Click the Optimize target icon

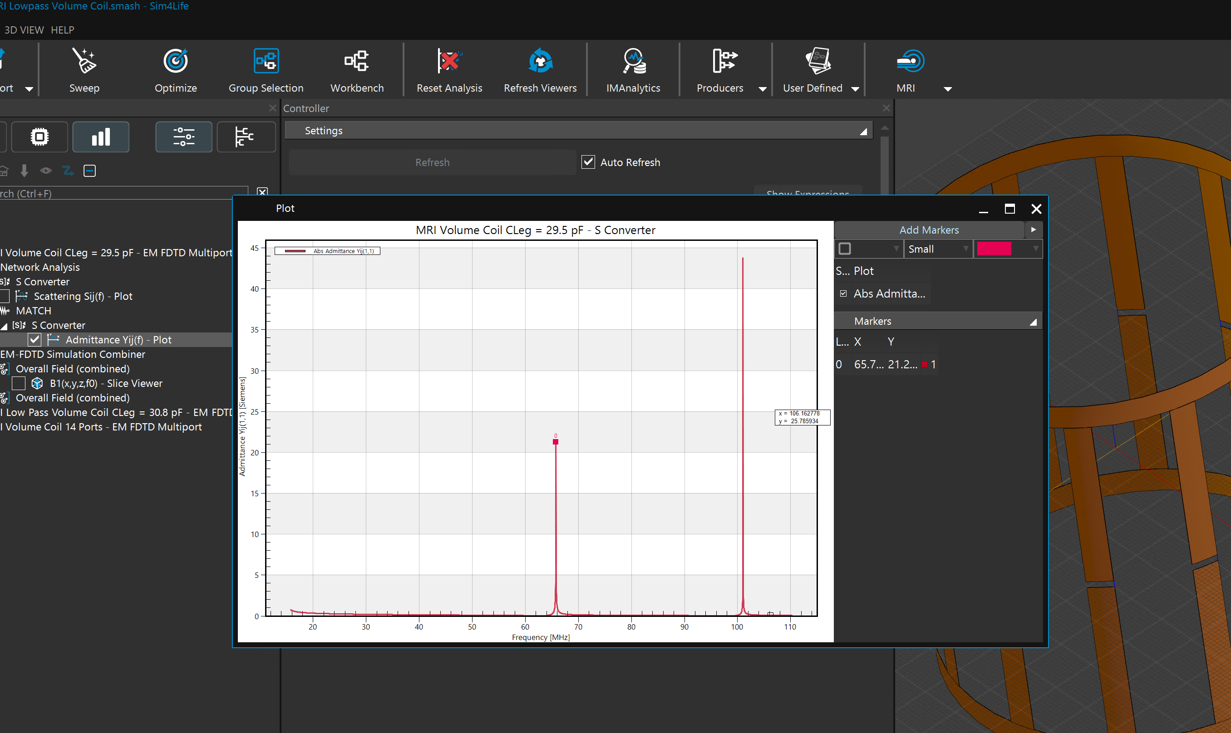pos(175,61)
